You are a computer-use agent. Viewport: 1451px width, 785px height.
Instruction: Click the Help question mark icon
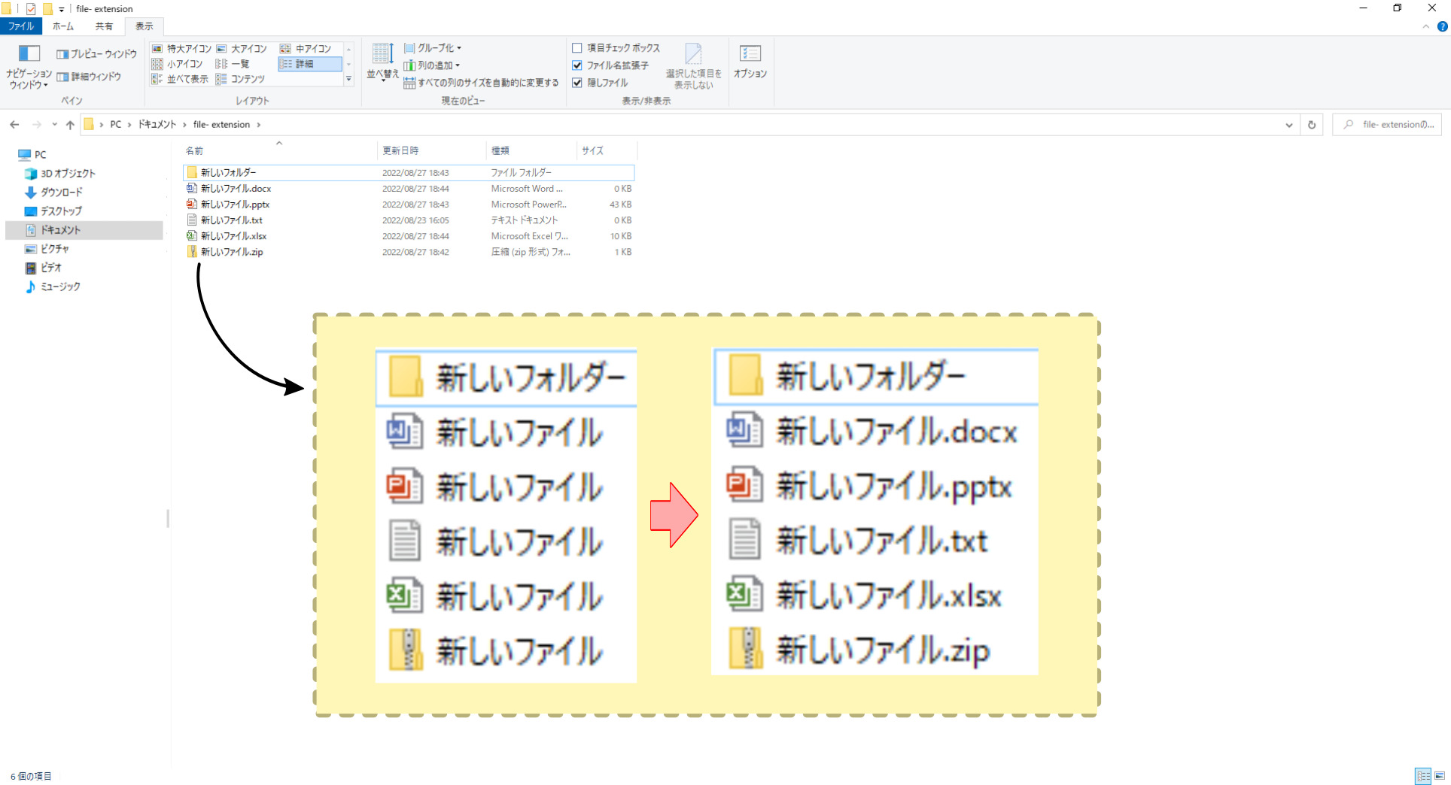tap(1442, 26)
